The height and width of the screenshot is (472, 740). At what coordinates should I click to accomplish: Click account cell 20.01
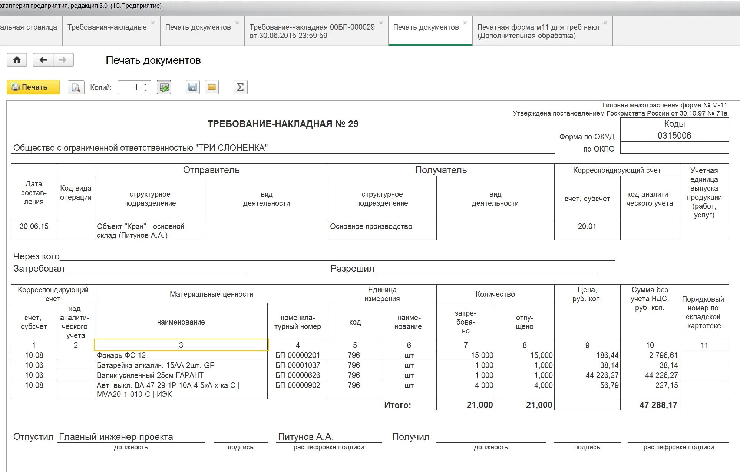(587, 230)
